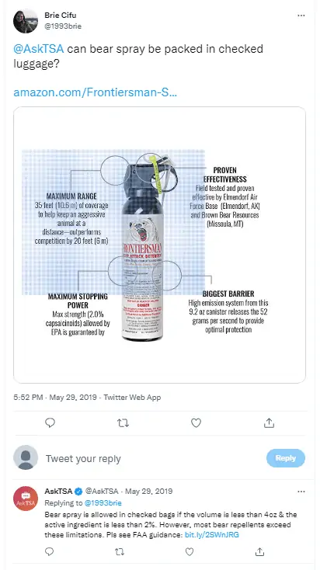
Task: Open more options on the AskTSA reply
Action: pos(301,492)
